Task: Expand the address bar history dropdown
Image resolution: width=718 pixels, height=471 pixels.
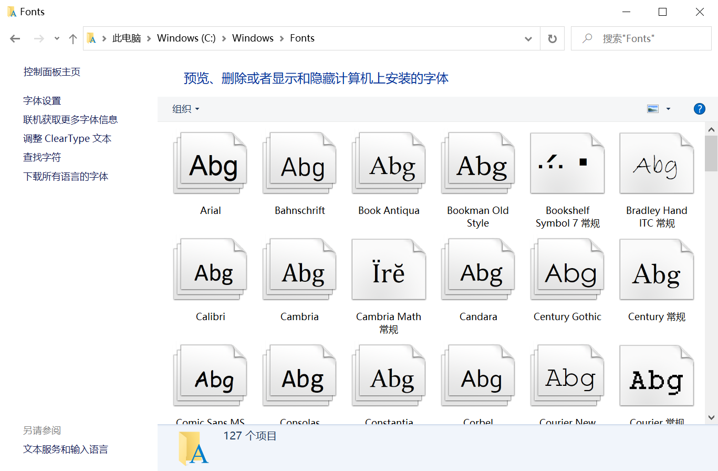Action: [528, 38]
